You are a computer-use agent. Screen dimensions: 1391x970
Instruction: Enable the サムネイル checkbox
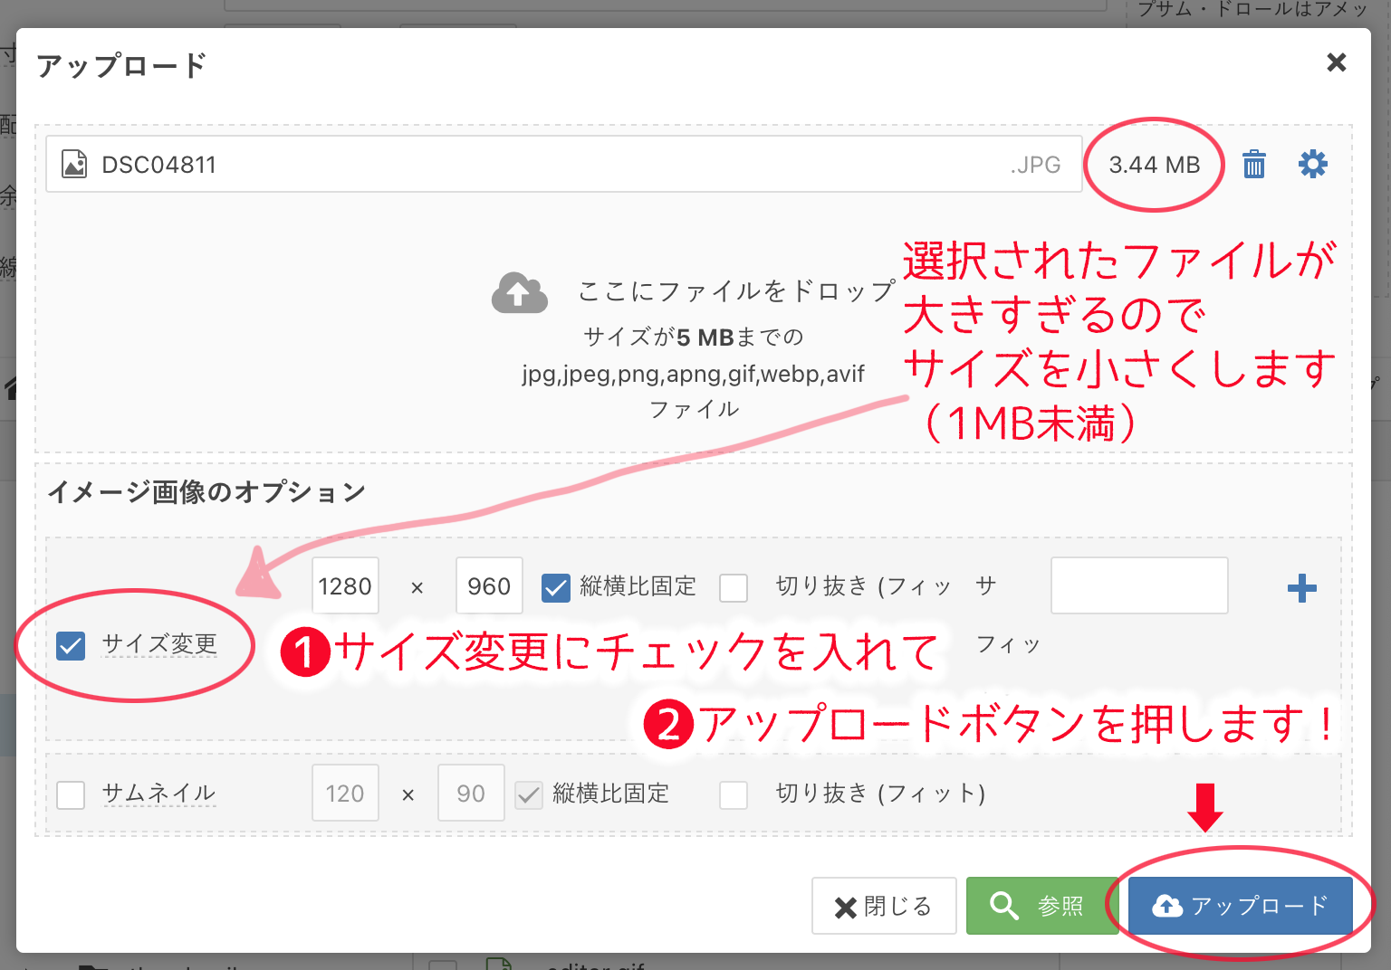pos(71,794)
